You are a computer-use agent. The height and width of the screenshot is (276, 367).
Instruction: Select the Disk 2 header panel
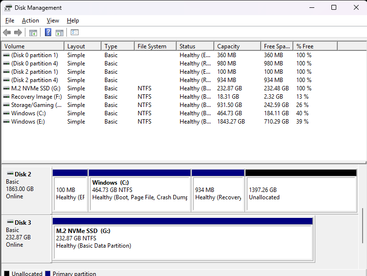26,190
